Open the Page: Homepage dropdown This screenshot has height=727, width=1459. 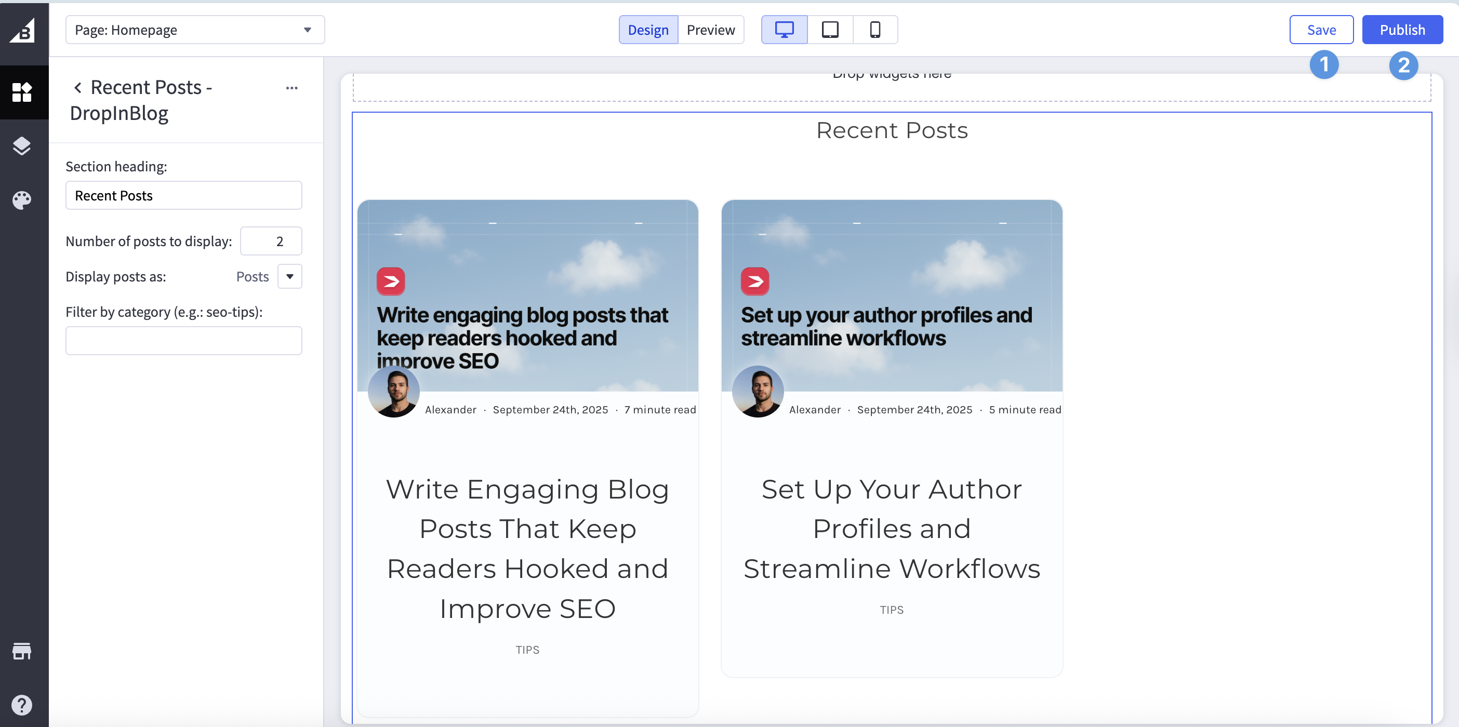click(x=195, y=30)
